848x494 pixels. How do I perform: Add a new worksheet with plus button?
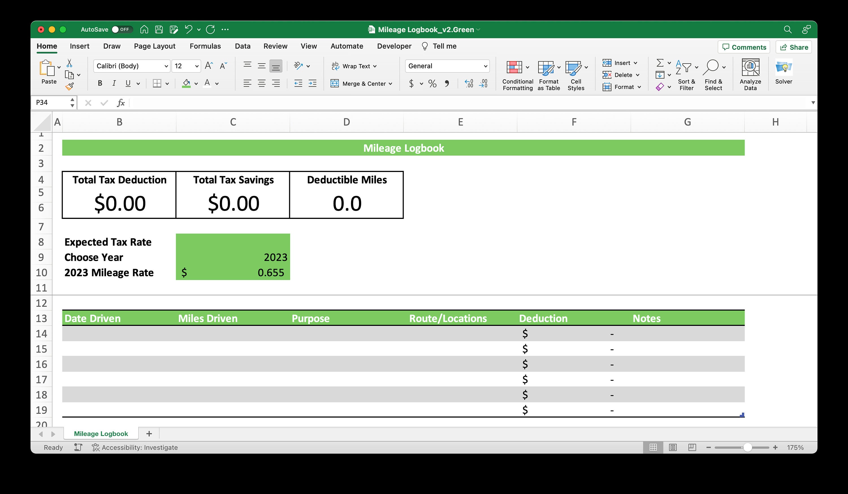[149, 434]
